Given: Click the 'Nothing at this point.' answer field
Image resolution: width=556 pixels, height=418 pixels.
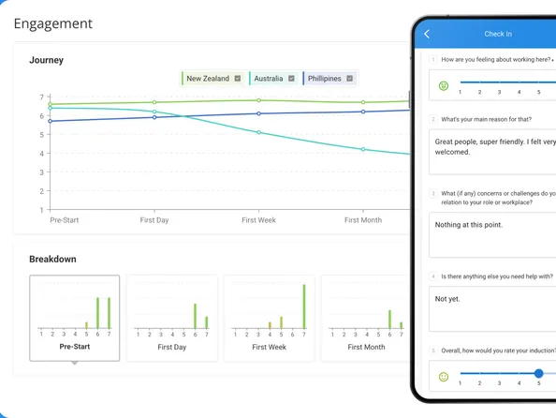Looking at the screenshot, I should [x=492, y=234].
